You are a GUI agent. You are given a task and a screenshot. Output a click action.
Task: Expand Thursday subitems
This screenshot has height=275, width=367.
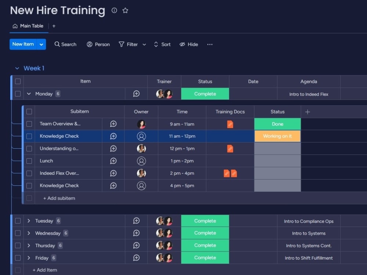click(29, 245)
